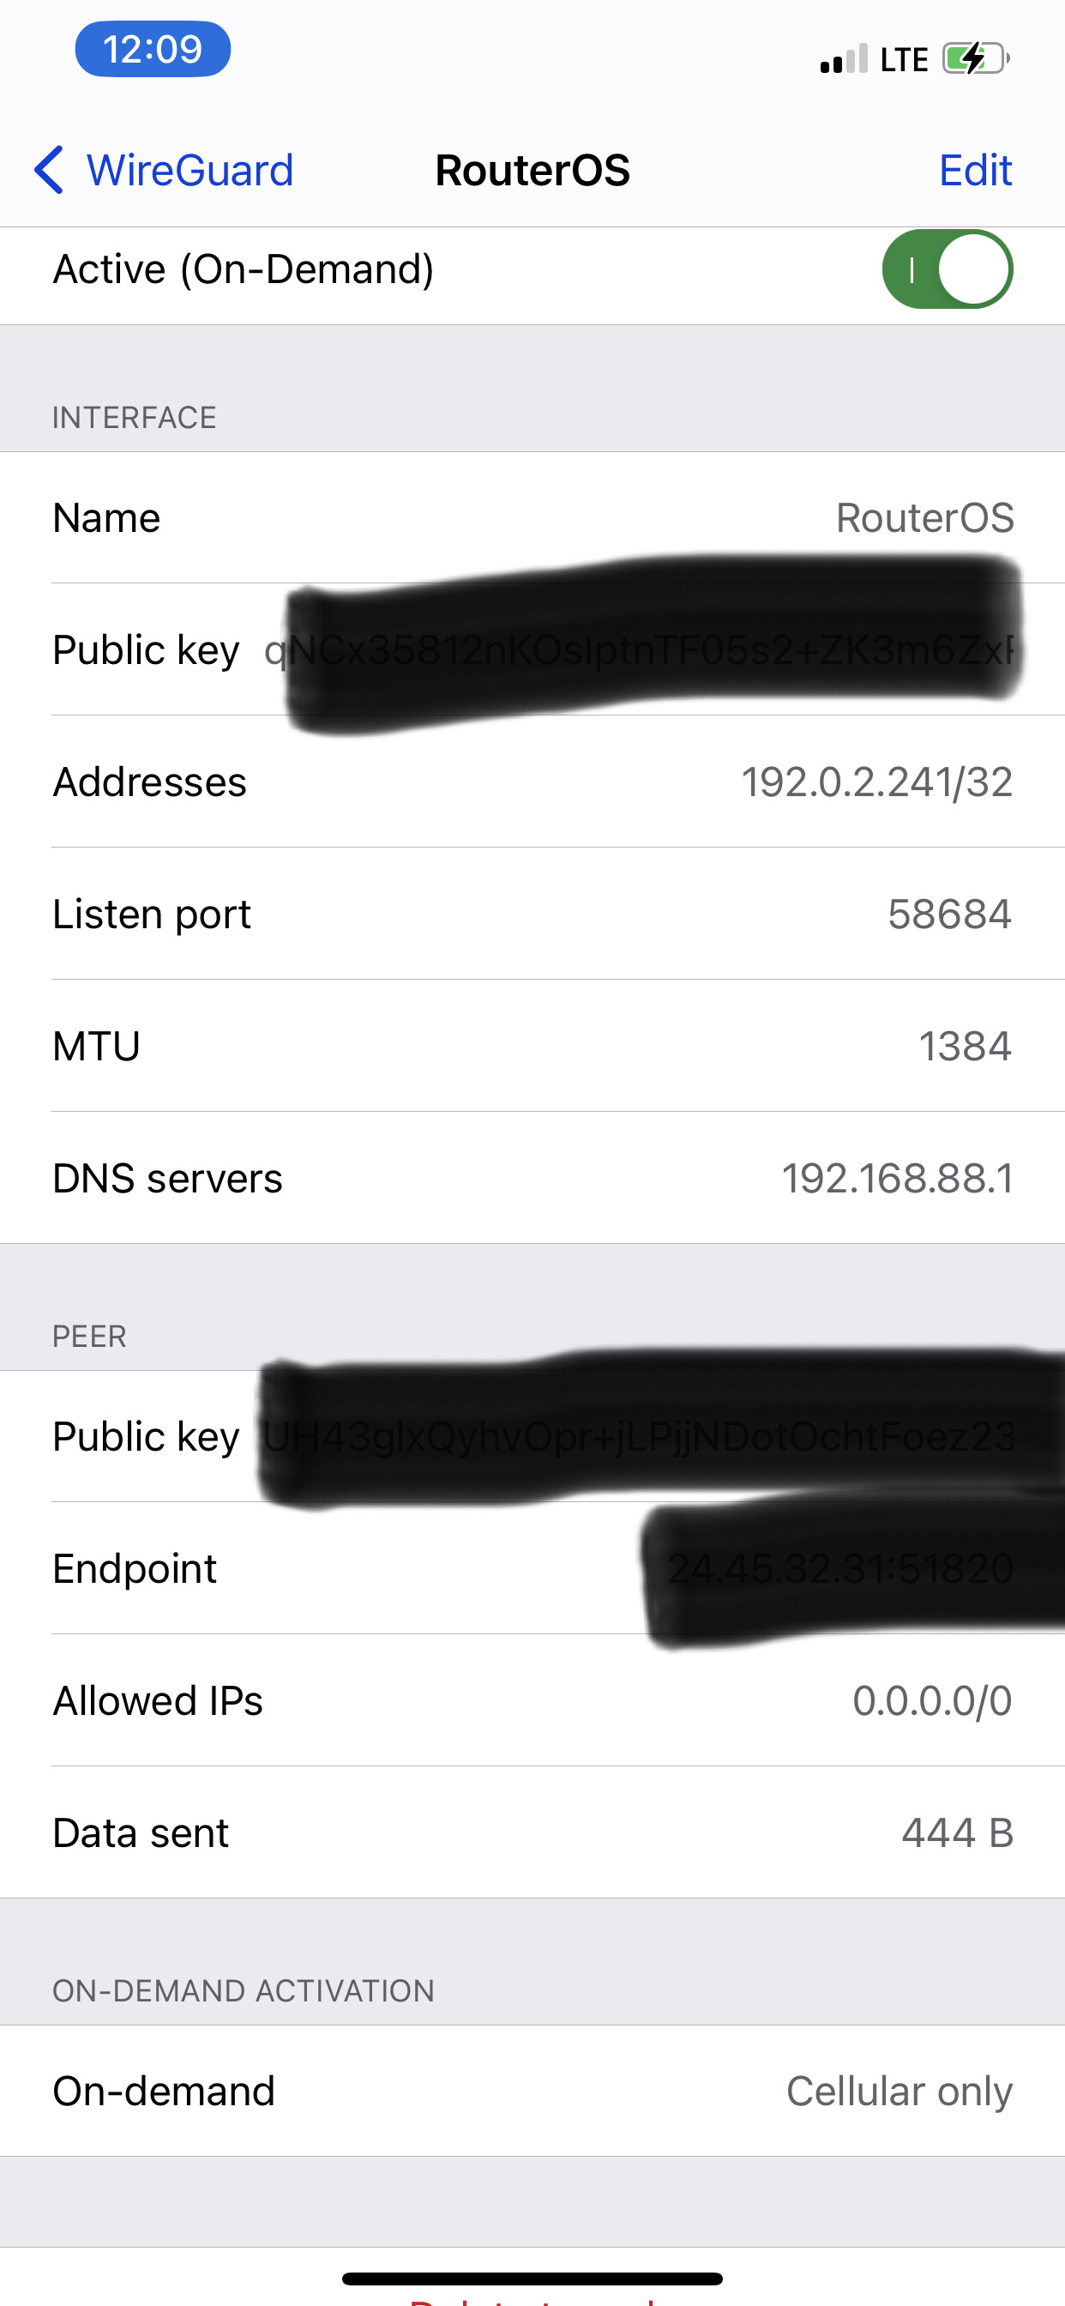1065x2306 pixels.
Task: Tap the Data sent 444 B row
Action: [532, 1832]
